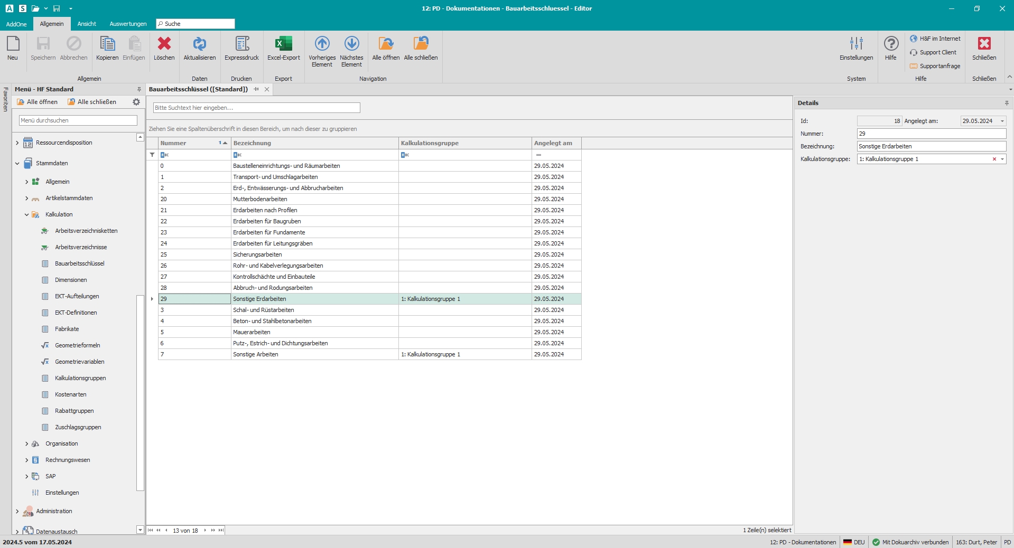Image resolution: width=1014 pixels, height=548 pixels.
Task: Pin the Menü - HF Standard panel
Action: 139,89
